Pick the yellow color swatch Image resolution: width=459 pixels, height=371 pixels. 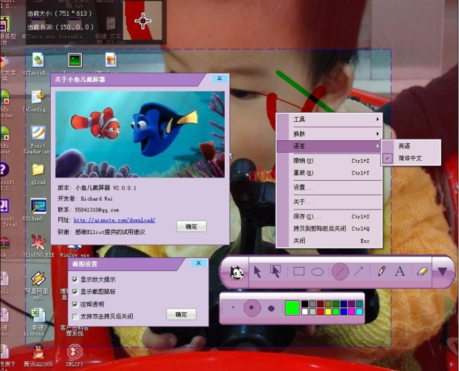pyautogui.click(x=328, y=311)
